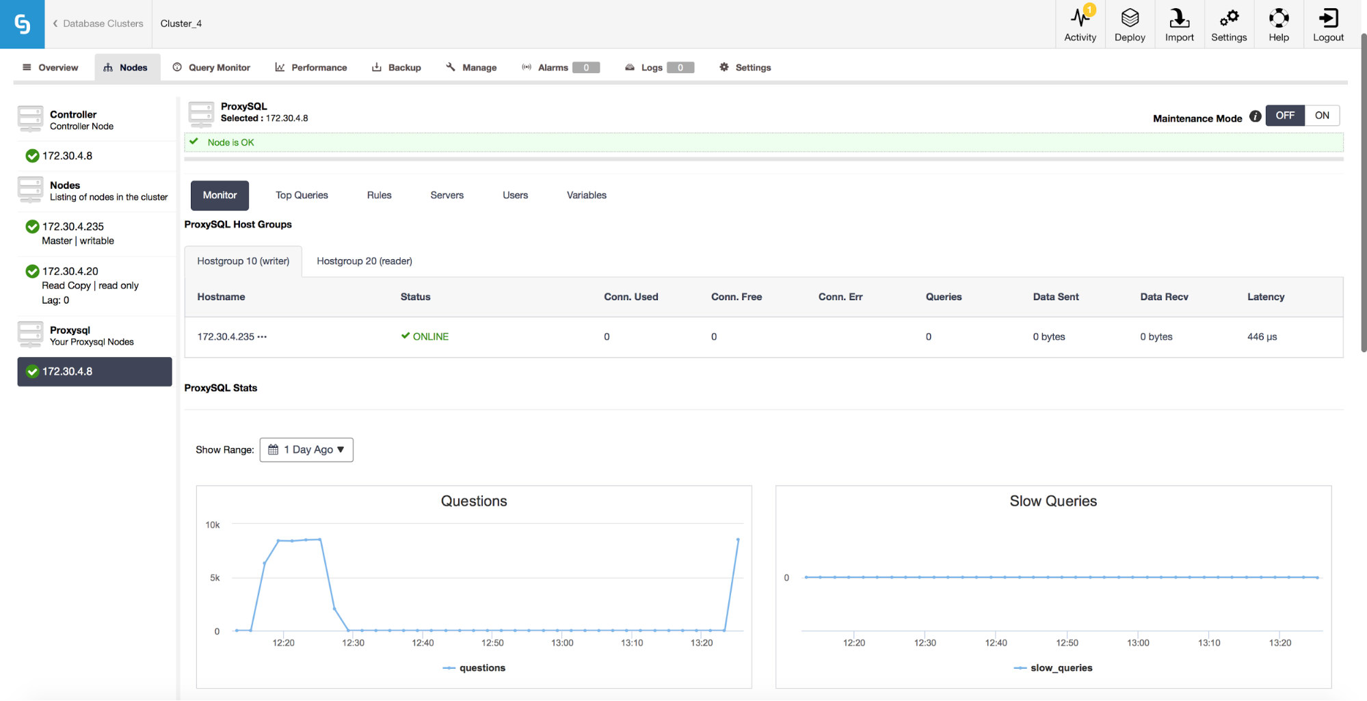The height and width of the screenshot is (701, 1367).
Task: Click the Proxysql server icon in sidebar
Action: pos(30,335)
